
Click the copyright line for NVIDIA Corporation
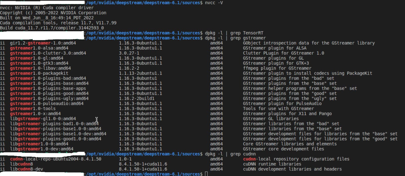click(53, 13)
